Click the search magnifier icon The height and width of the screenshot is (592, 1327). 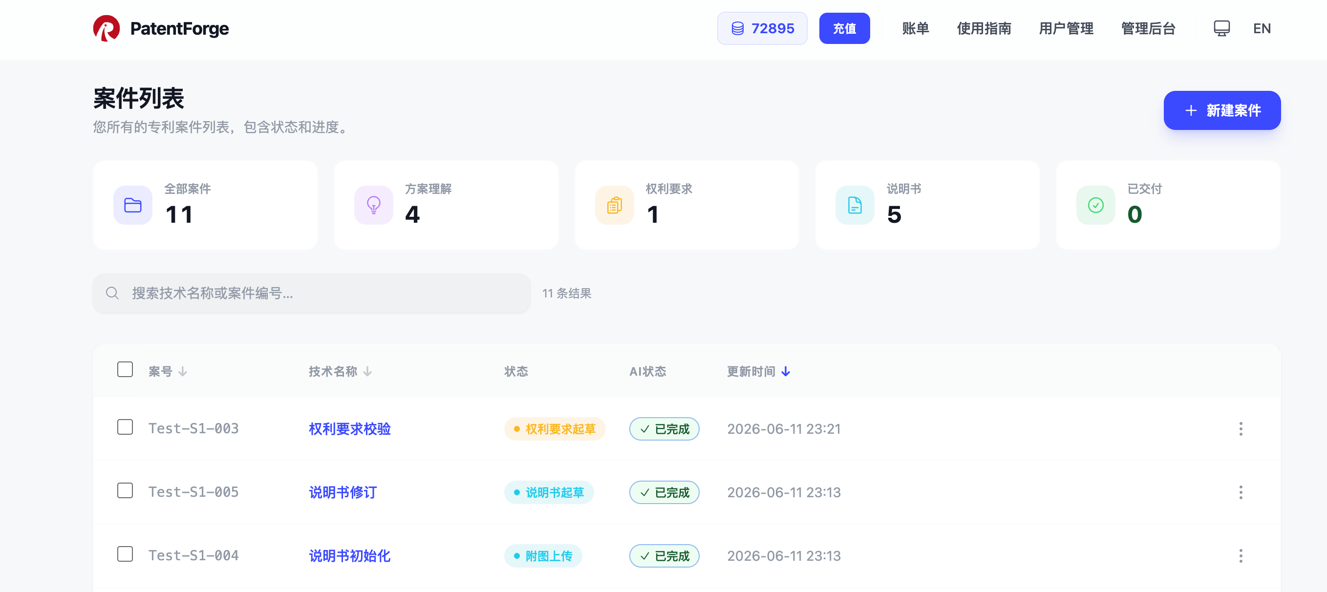point(112,294)
